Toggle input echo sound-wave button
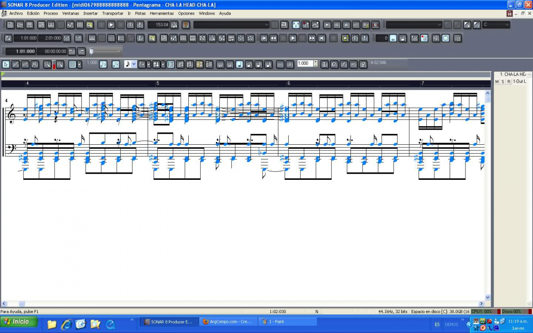The height and width of the screenshot is (333, 533). click(x=356, y=25)
